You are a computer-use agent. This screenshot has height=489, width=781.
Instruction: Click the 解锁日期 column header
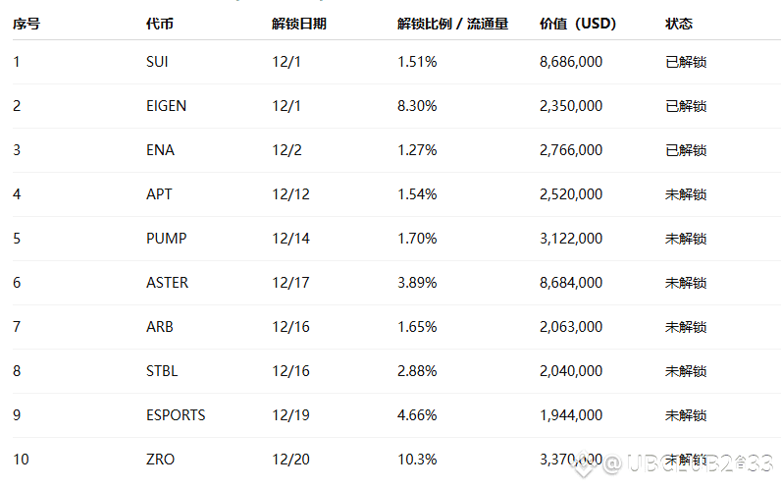[299, 24]
